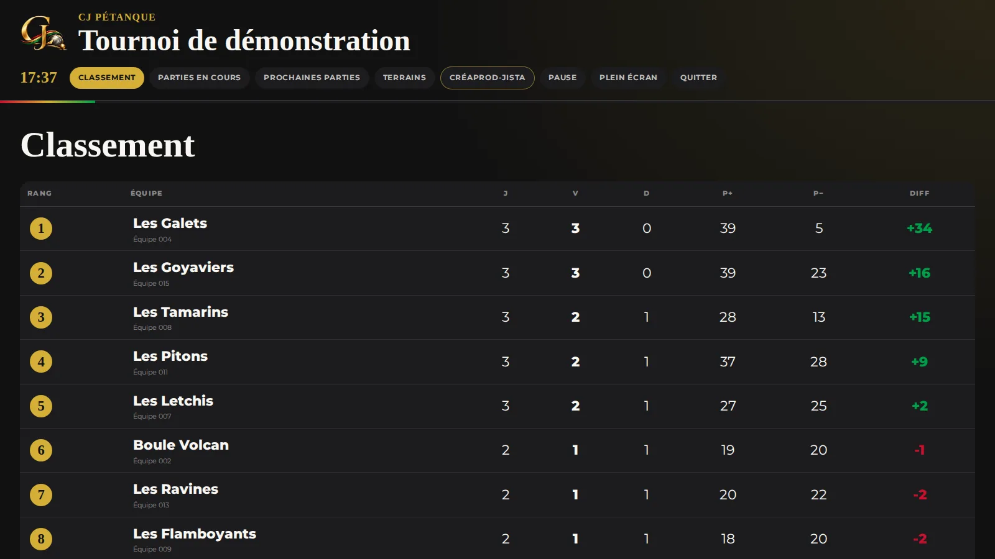Click the rank 5 gold badge
Viewport: 995px width, 559px height.
click(41, 406)
